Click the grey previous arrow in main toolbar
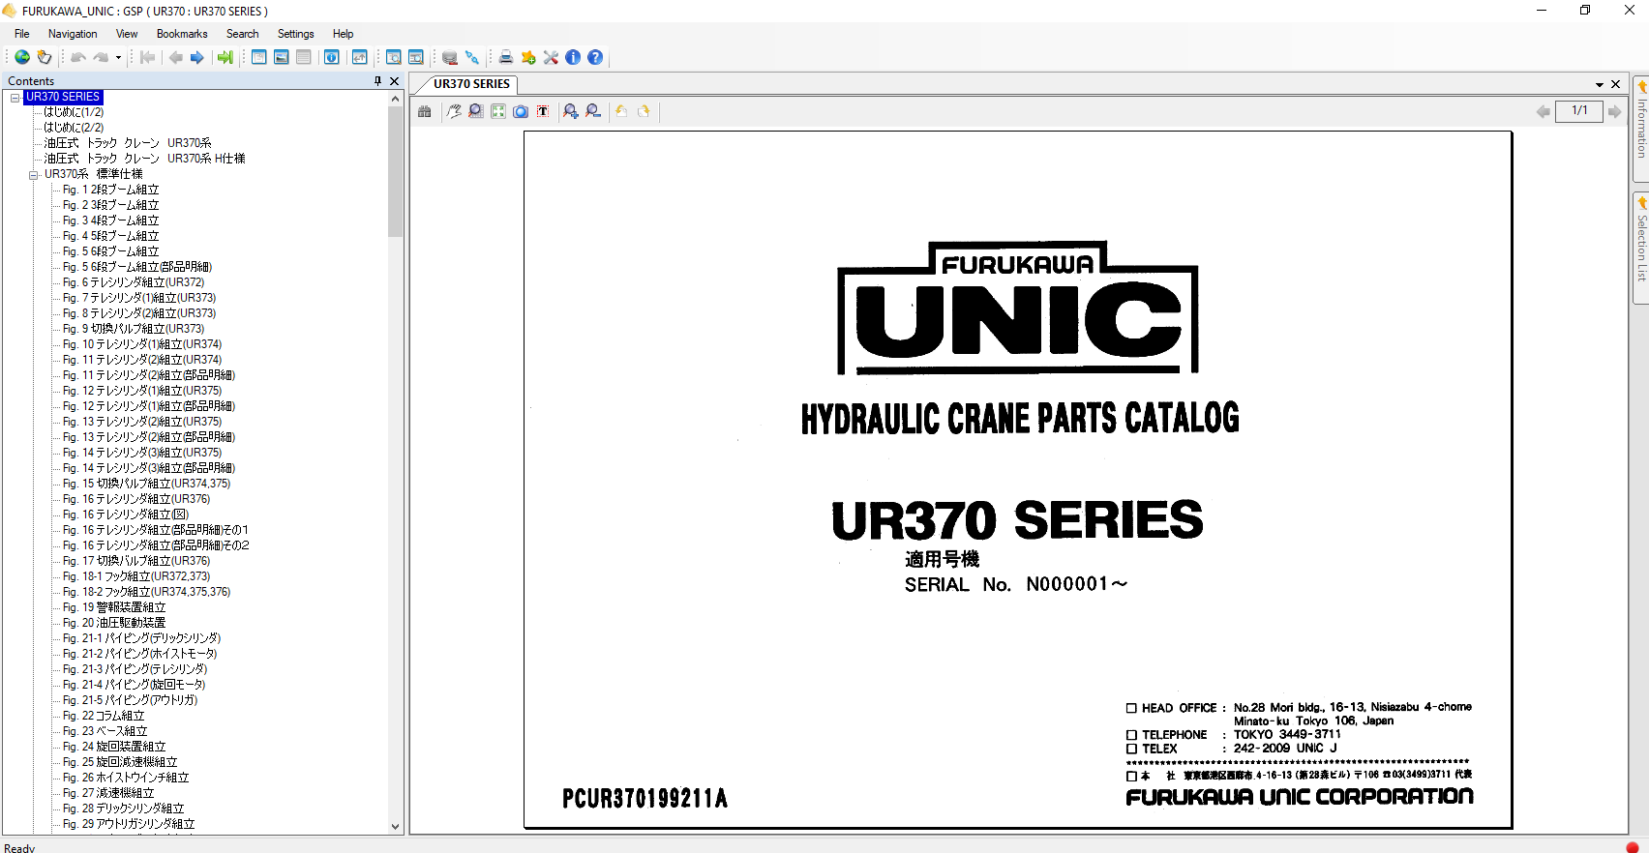The height and width of the screenshot is (853, 1649). (x=176, y=58)
